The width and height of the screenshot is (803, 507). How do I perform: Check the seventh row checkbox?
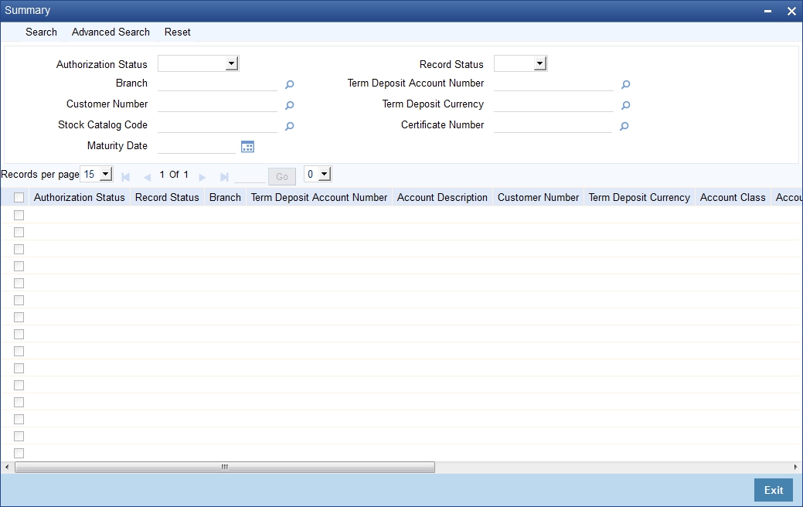pos(19,317)
